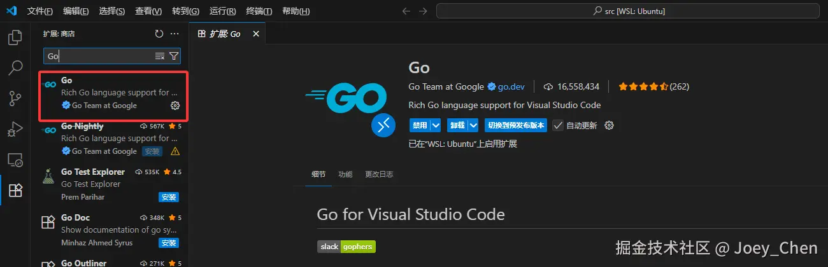
Task: Click the 安装 button on Go Nightly
Action: (x=152, y=151)
